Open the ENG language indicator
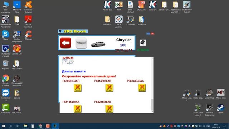 click(x=208, y=126)
